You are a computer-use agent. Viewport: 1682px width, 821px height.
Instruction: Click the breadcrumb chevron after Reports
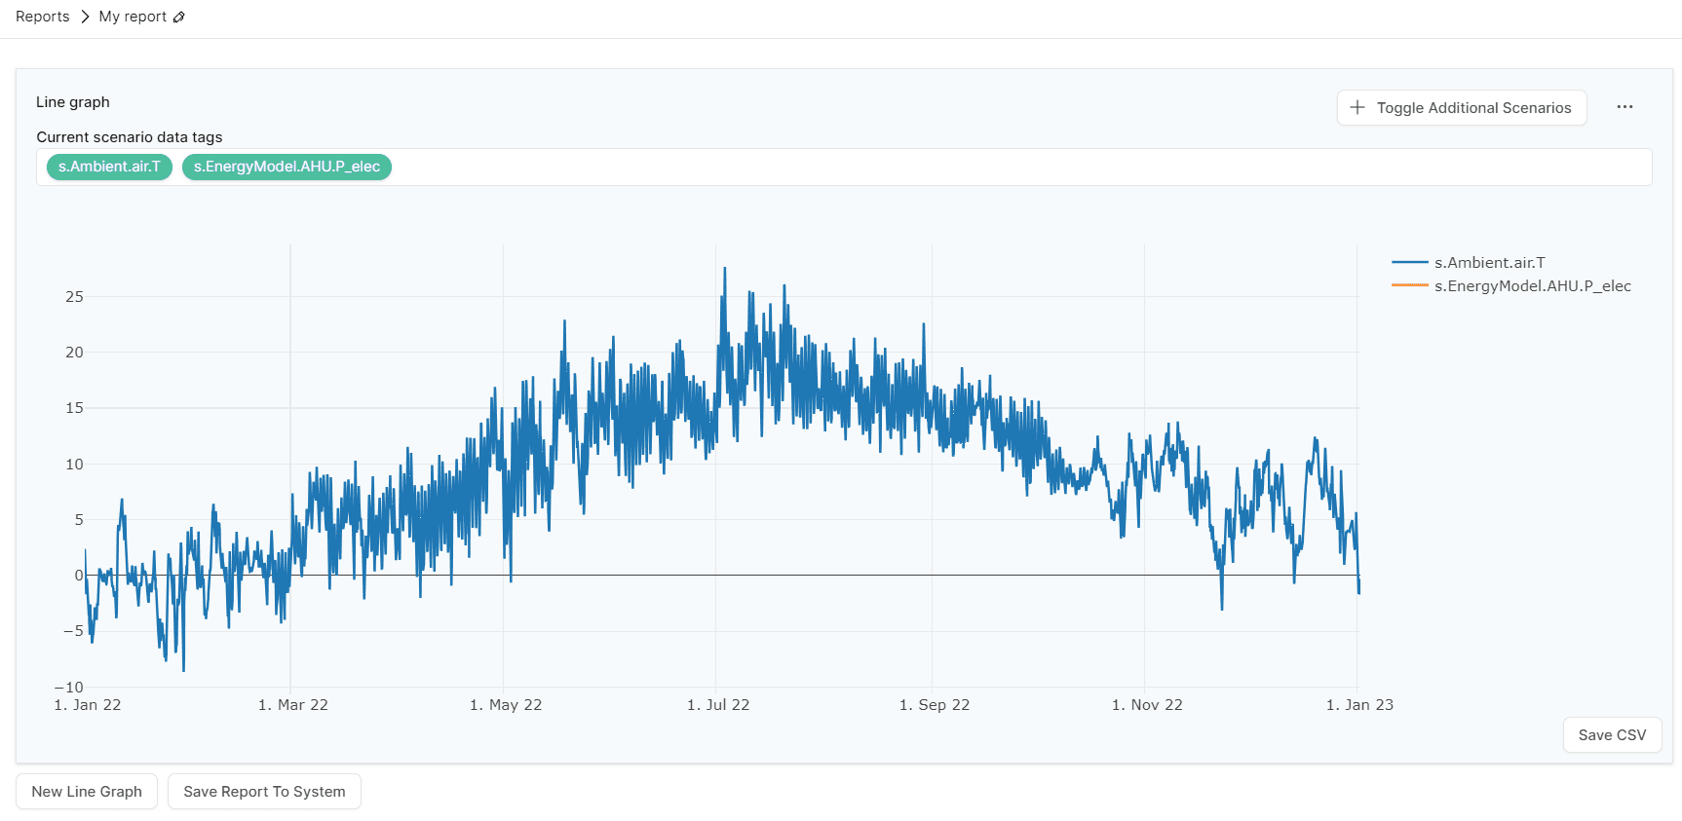85,17
